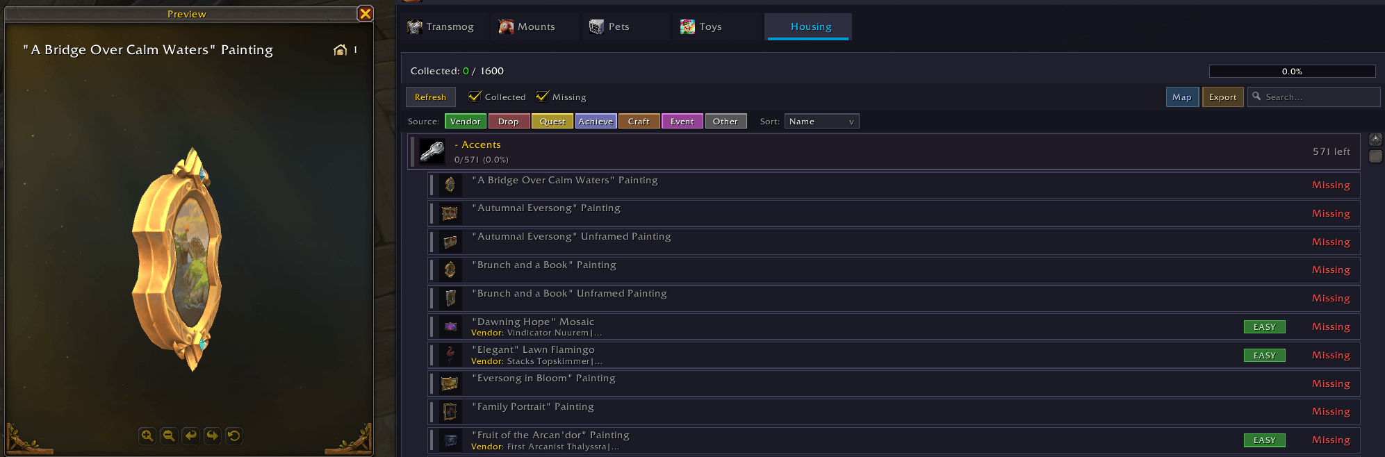1385x457 pixels.
Task: Click "Autumnal Eversong" Unframed Painting icon
Action: click(x=450, y=242)
